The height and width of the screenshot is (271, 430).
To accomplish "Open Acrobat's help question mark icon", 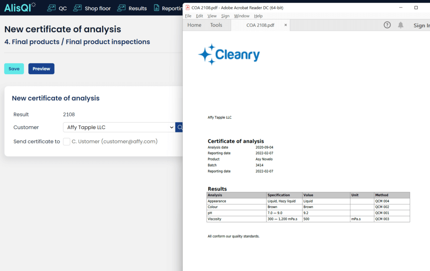I will pyautogui.click(x=387, y=25).
